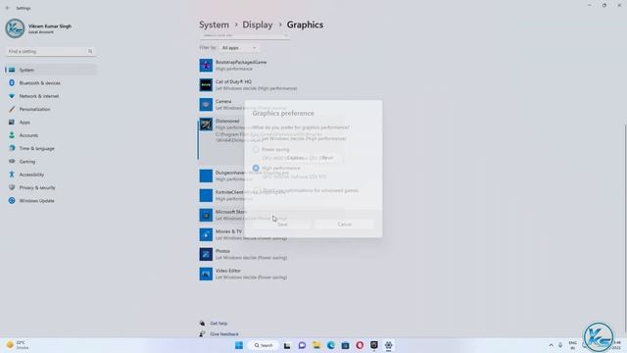The width and height of the screenshot is (627, 353).
Task: Go to System in the breadcrumb
Action: pyautogui.click(x=214, y=25)
